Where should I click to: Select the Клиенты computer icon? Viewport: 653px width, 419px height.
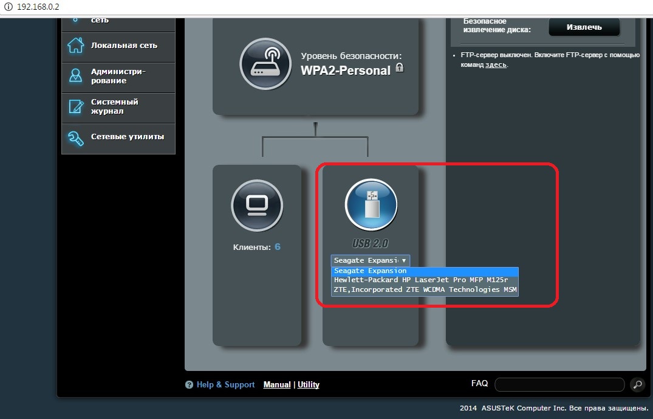click(x=257, y=206)
